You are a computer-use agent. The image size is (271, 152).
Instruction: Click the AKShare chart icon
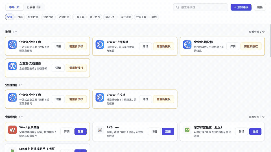[100, 130]
